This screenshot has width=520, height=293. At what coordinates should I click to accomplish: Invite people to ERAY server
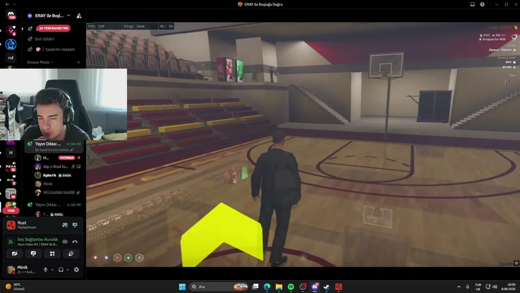click(79, 16)
